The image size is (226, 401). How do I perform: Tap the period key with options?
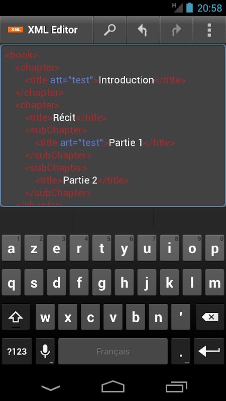coord(181,351)
